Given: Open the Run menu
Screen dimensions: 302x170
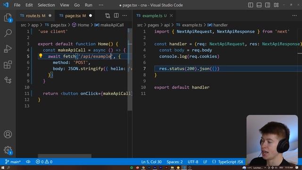Looking at the screenshot, I should pos(88,5).
